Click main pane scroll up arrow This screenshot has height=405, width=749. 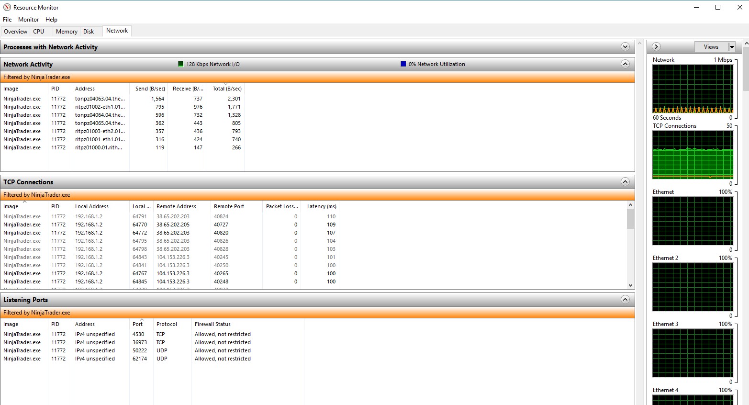click(x=639, y=44)
